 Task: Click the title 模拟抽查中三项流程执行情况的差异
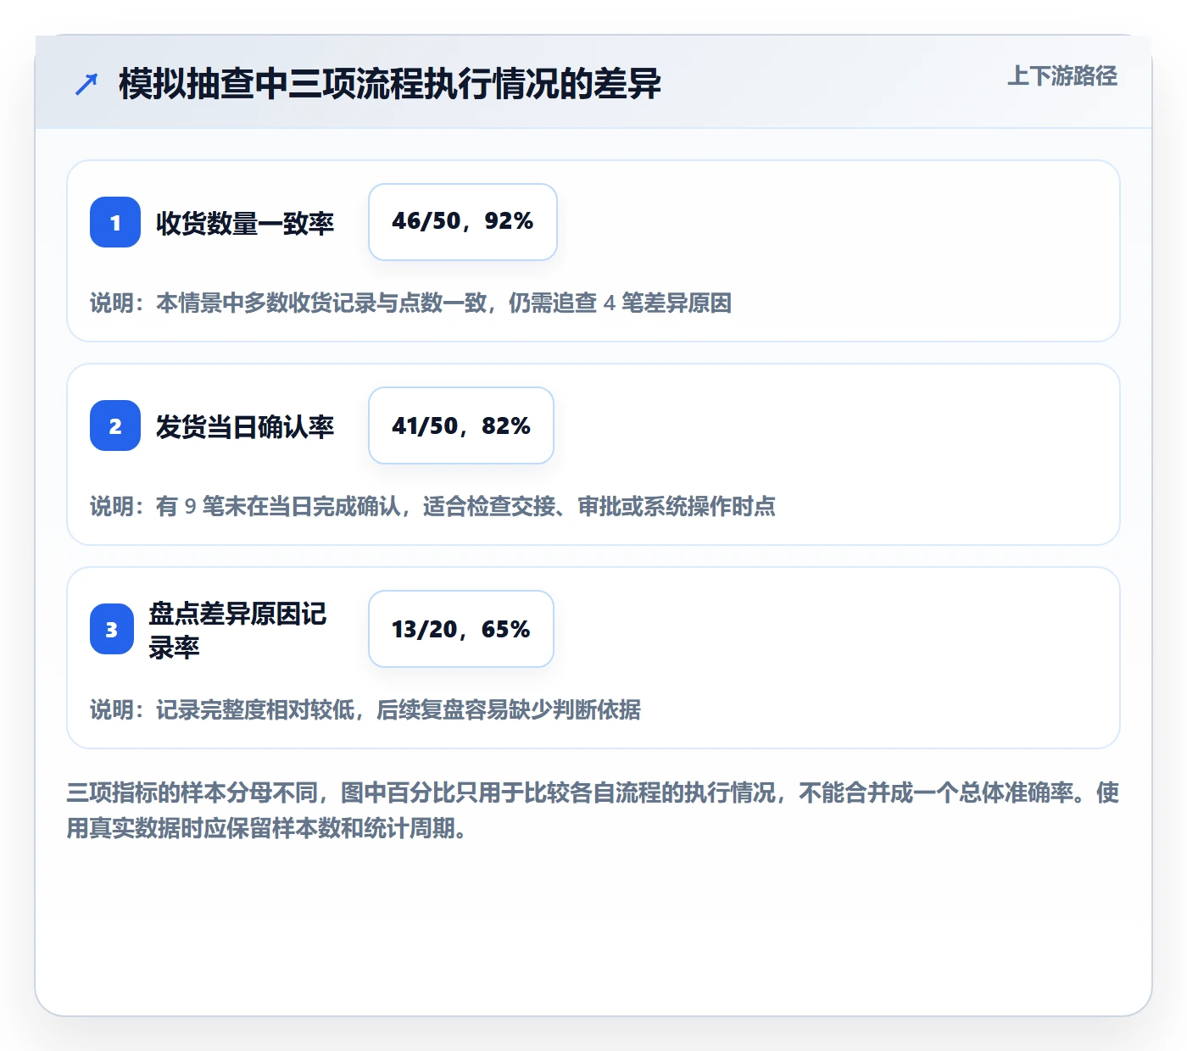[x=390, y=84]
